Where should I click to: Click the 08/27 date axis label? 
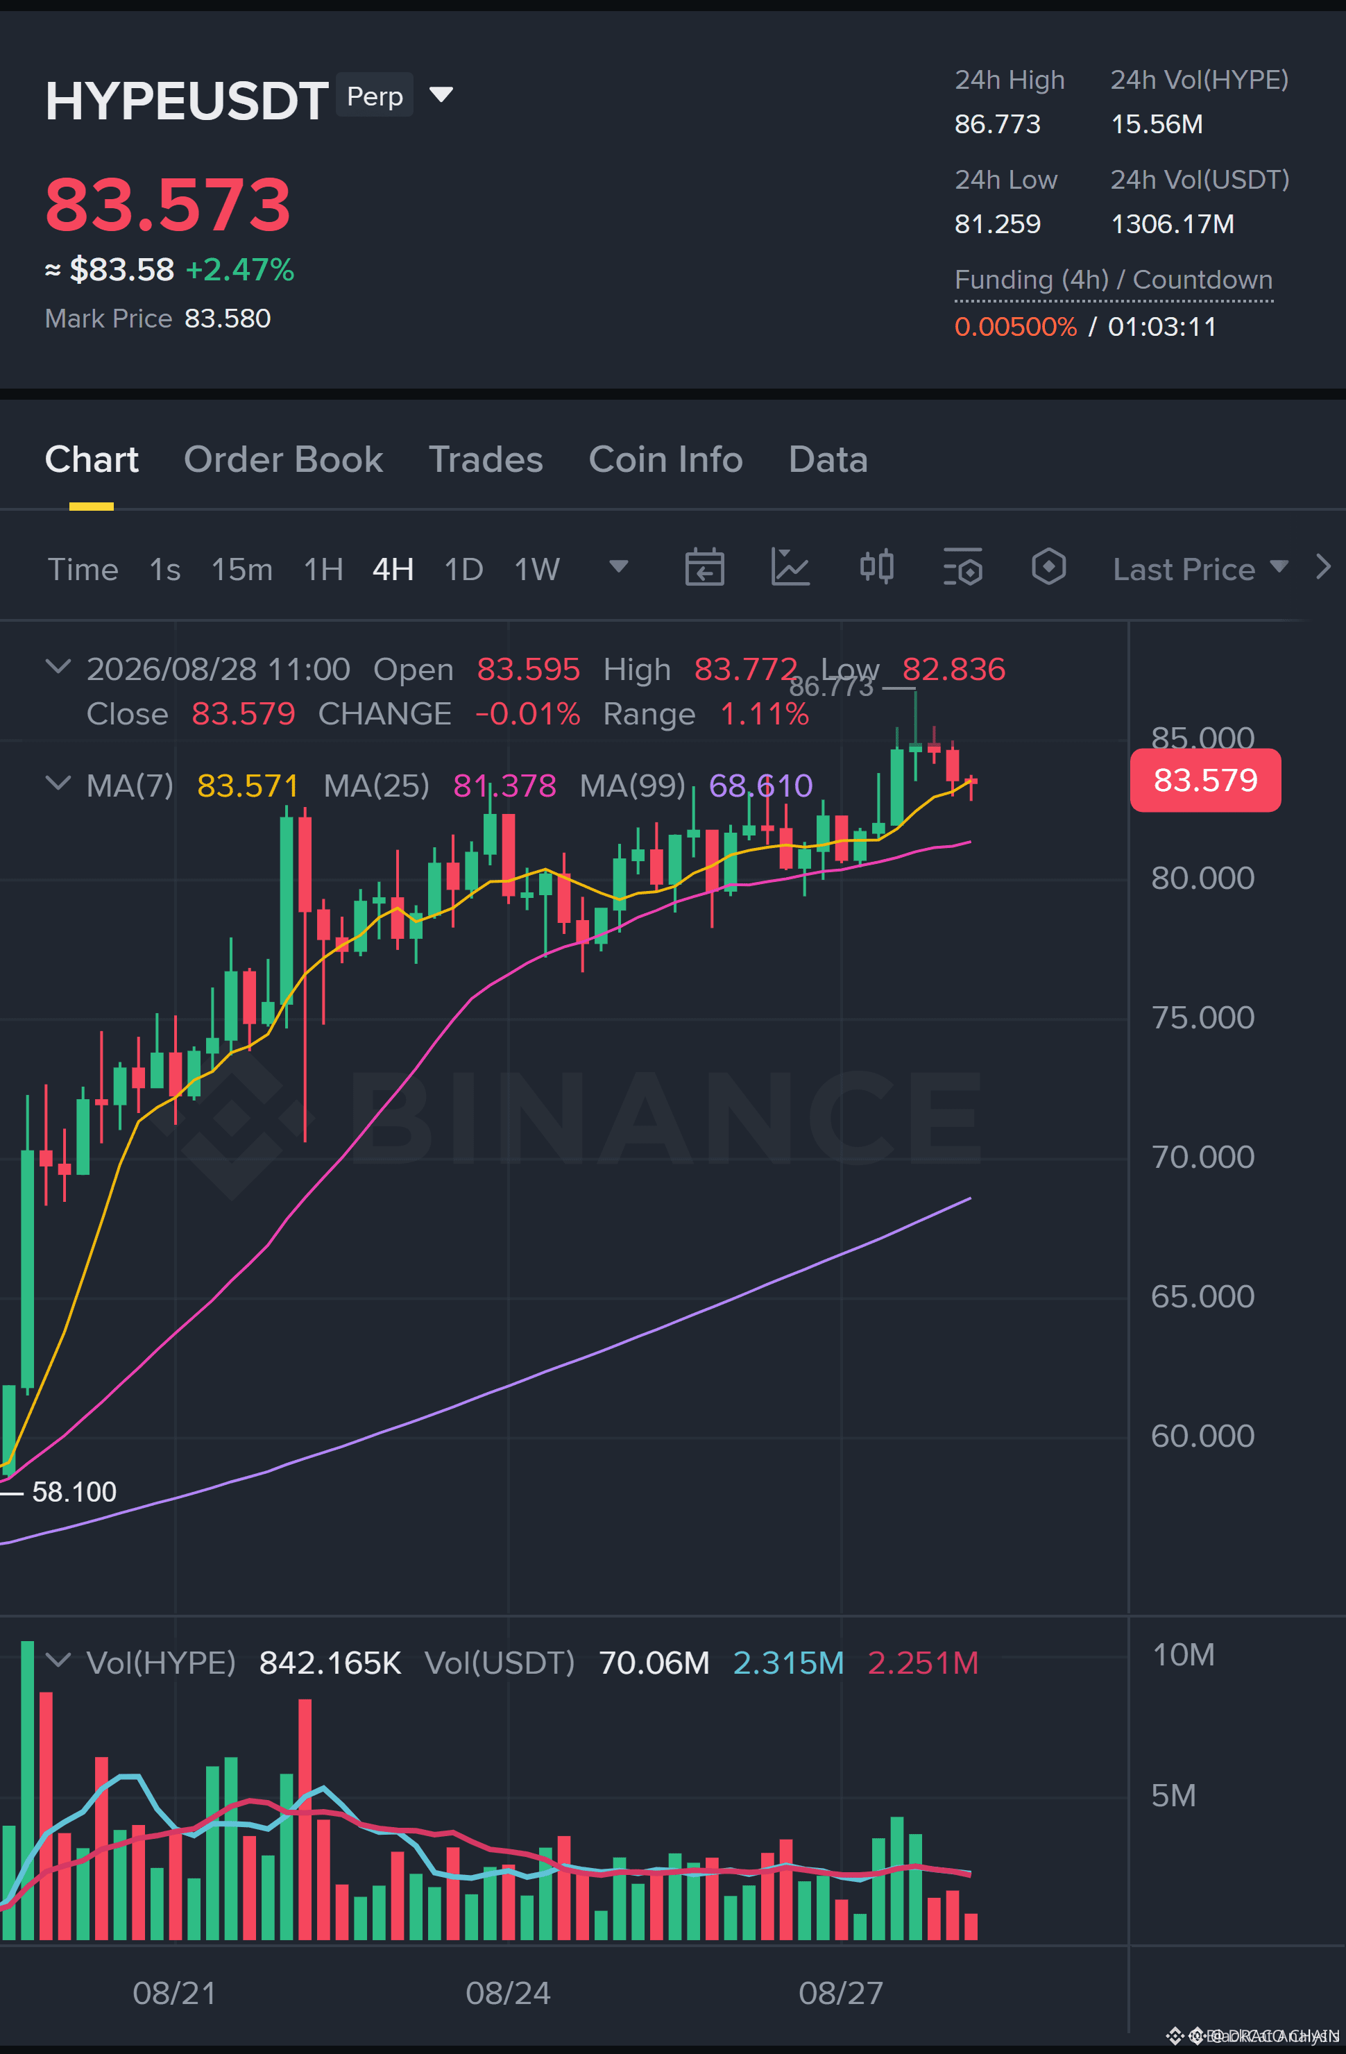tap(840, 1993)
